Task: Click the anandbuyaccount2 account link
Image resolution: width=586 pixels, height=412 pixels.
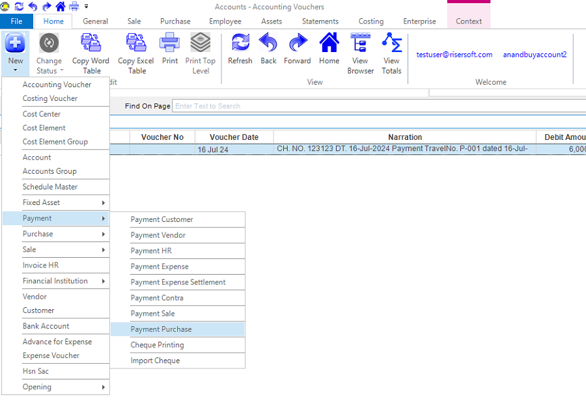Action: [535, 55]
